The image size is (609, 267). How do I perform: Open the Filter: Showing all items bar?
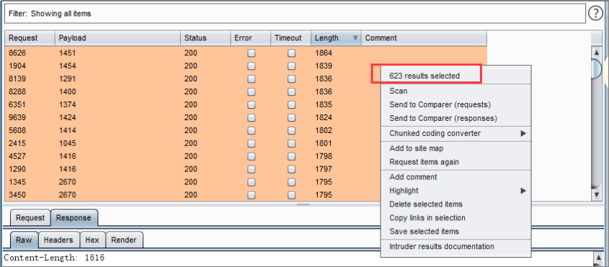click(294, 14)
